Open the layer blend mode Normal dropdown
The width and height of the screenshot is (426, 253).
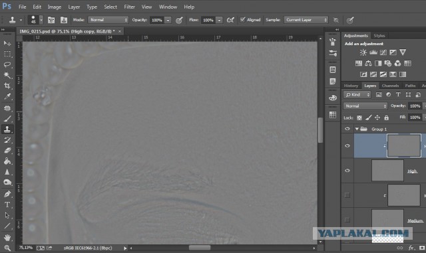tap(365, 106)
